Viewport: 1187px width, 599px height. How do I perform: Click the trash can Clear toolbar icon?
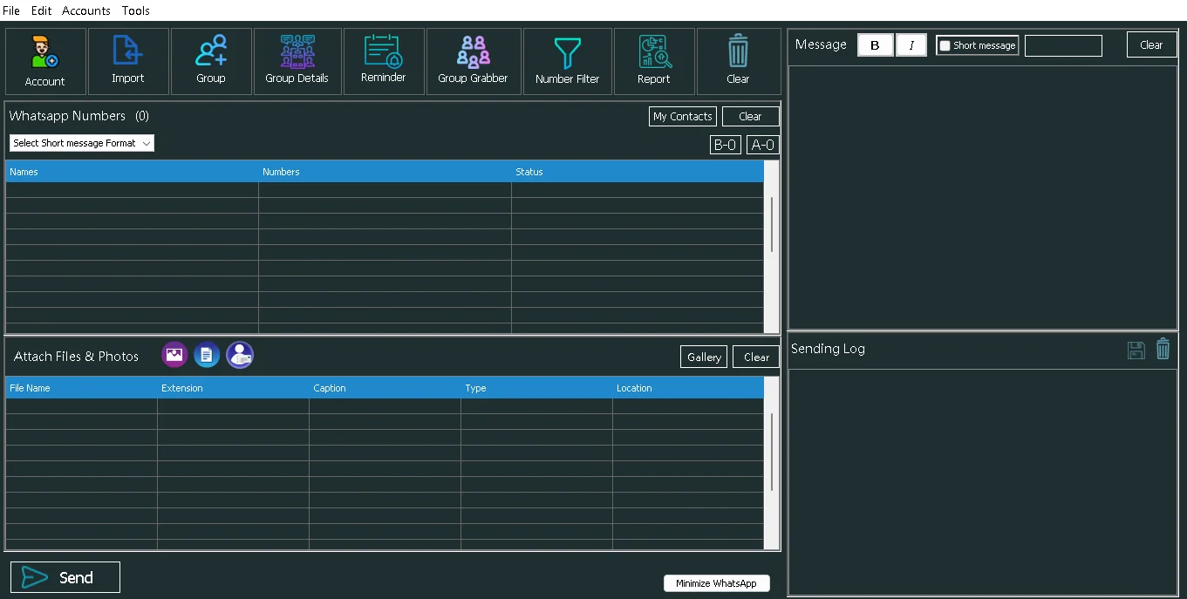(739, 61)
